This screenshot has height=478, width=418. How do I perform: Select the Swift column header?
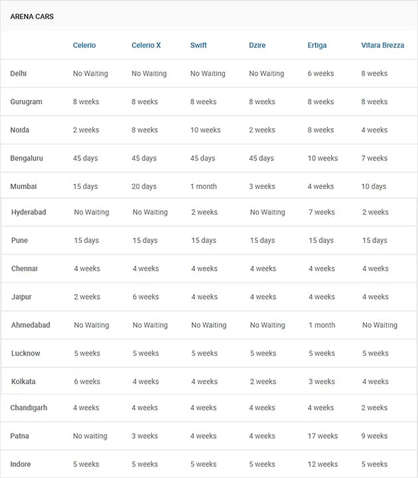click(198, 45)
